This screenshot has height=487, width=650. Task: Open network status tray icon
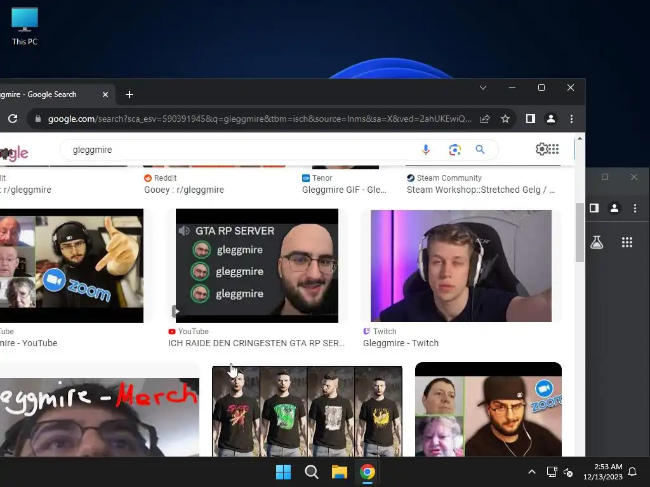click(552, 472)
